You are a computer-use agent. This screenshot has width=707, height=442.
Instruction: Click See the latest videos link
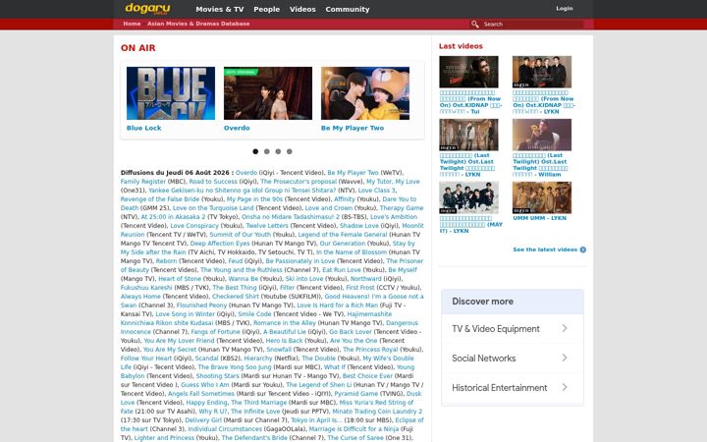[545, 249]
